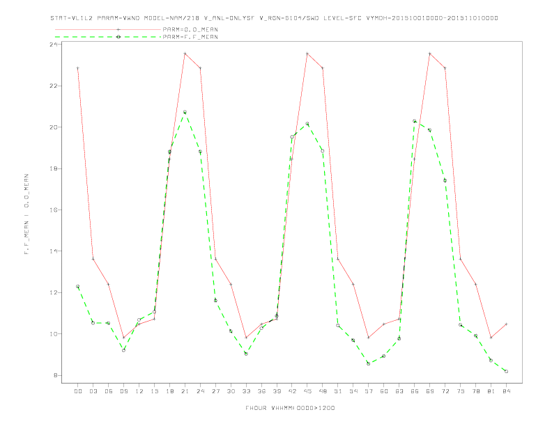The image size is (552, 426).
Task: Click y-axis tick label 14
Action: pos(54,251)
